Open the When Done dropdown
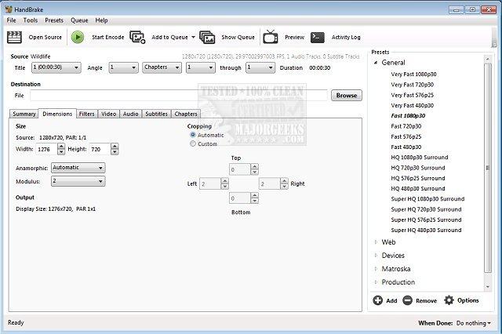Viewport: 502px width, 334px height. click(475, 323)
